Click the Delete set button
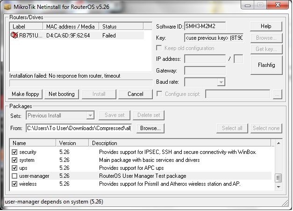293x211 pixels. (149, 115)
